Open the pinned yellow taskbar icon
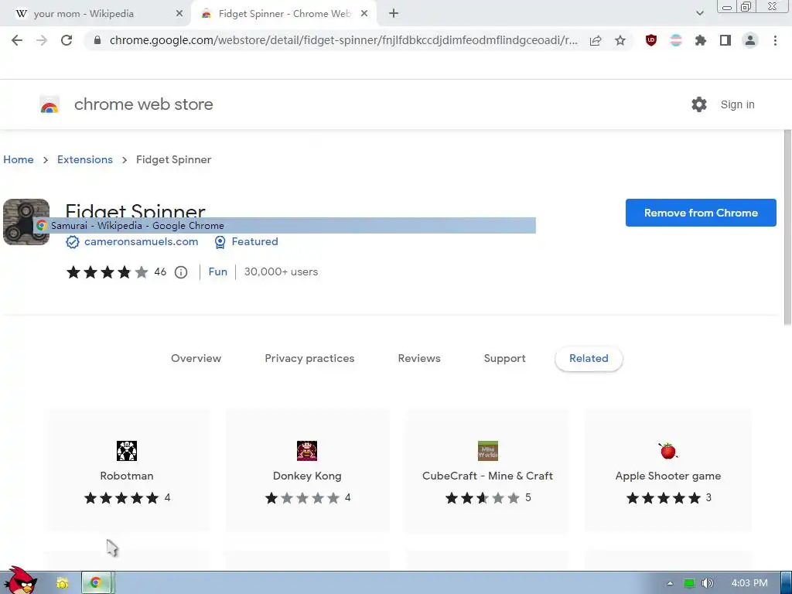 click(63, 583)
